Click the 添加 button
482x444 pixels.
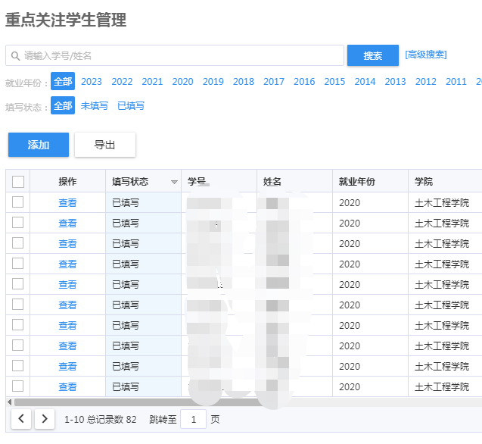[39, 145]
